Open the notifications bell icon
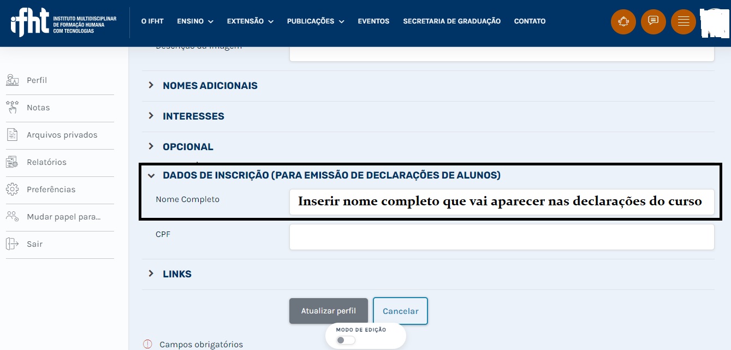731x350 pixels. [x=623, y=22]
